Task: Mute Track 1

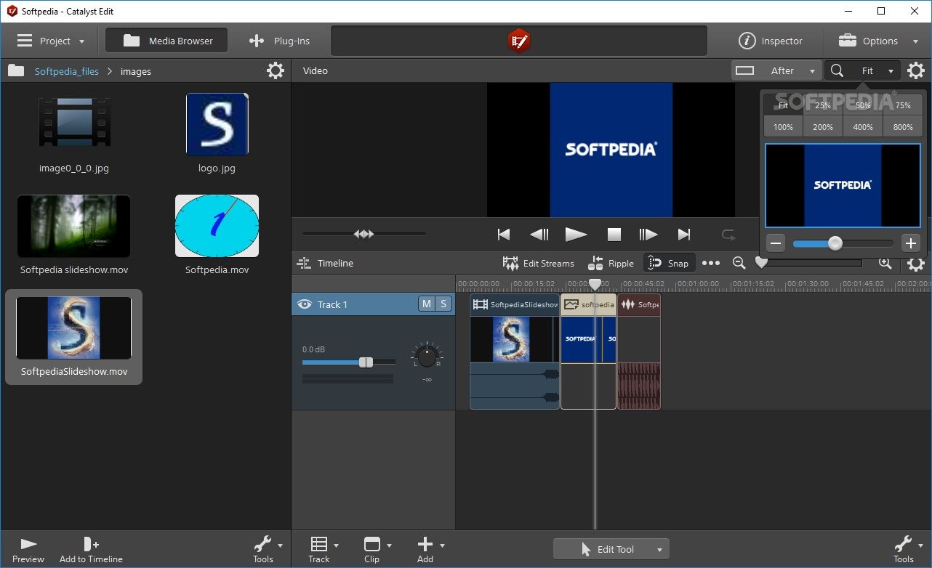Action: [x=427, y=304]
